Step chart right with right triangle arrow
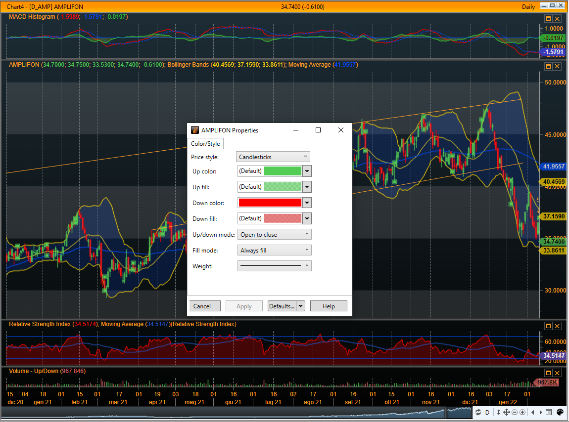Viewport: 569px width, 422px height. (541, 412)
